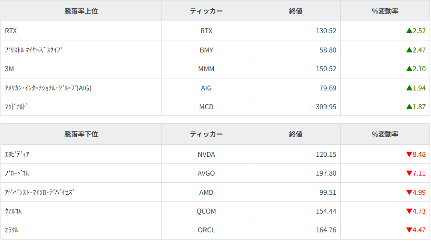Click the マクドナルド company name
Image resolution: width=431 pixels, height=241 pixels.
click(x=17, y=107)
